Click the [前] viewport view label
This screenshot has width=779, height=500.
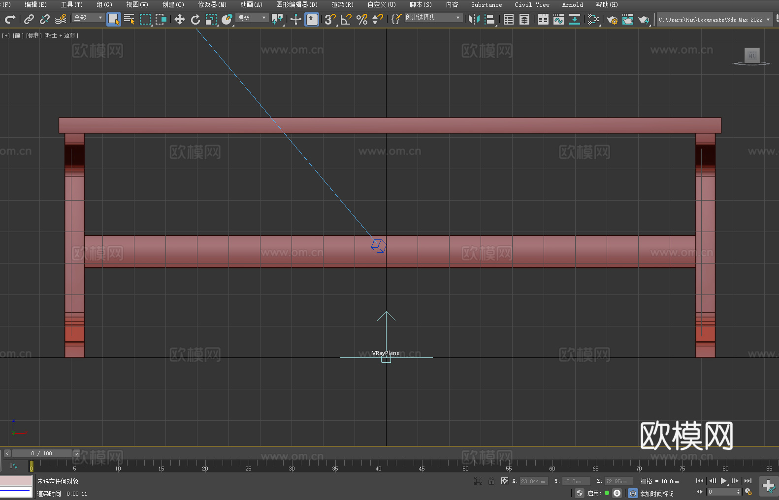[x=18, y=35]
